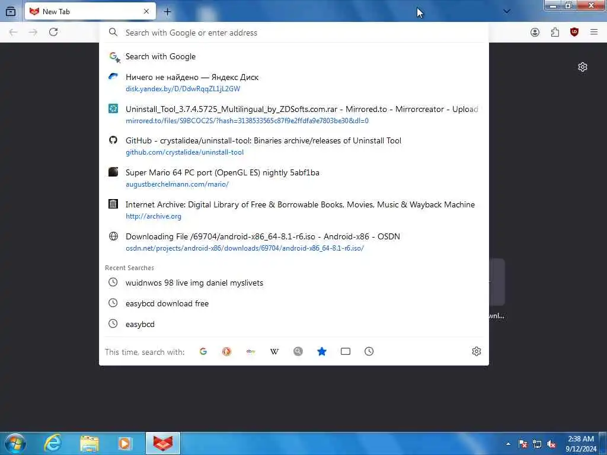The width and height of the screenshot is (607, 455).
Task: Select the New Tab tab
Action: [90, 12]
